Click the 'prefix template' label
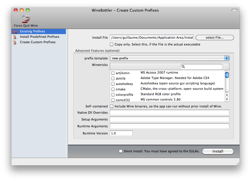Screen dimensions: 251x181 [x=96, y=58]
